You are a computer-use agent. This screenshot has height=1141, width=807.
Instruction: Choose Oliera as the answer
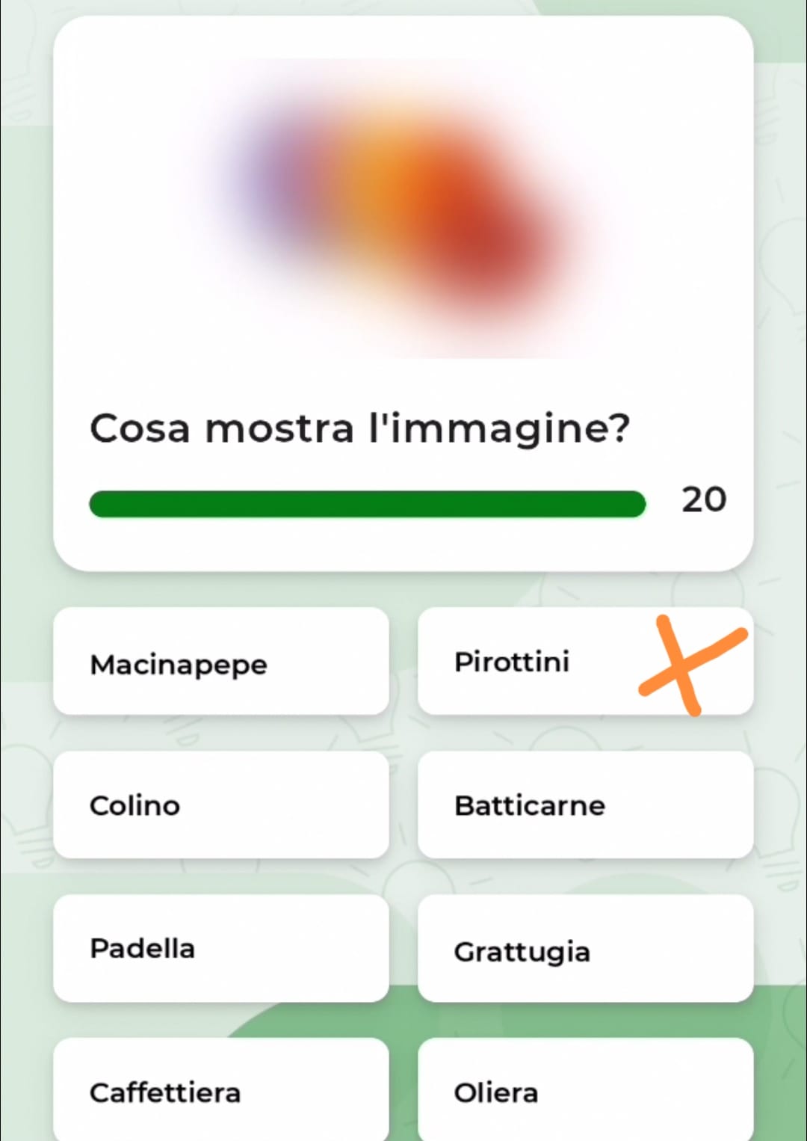pos(585,1089)
